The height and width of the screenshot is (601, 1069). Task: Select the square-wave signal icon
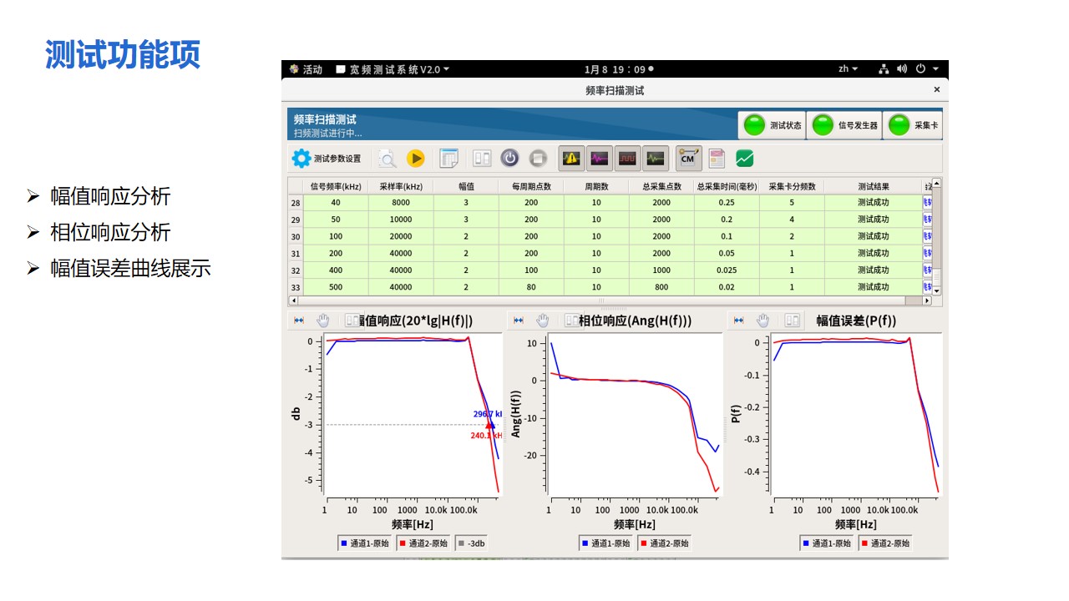[x=627, y=158]
